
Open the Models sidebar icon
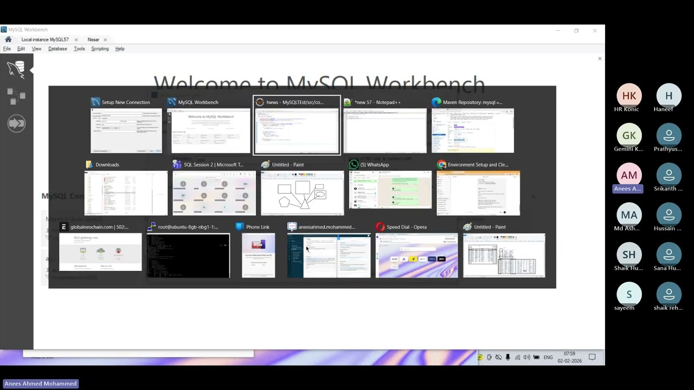16,96
